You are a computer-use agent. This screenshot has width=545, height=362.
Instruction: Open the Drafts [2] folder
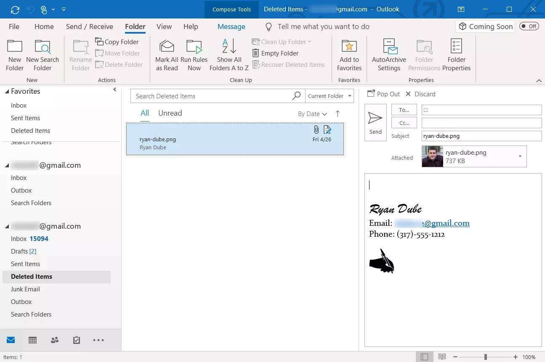pyautogui.click(x=24, y=251)
